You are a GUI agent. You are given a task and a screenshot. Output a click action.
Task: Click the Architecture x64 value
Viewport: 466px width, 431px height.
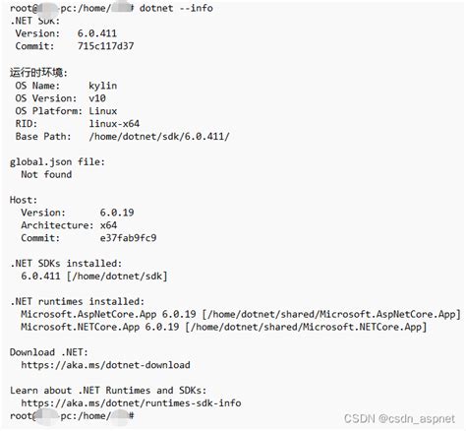pos(108,225)
